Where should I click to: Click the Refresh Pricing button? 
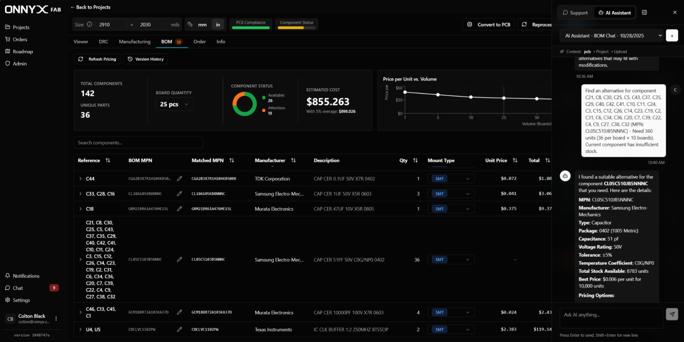pos(97,59)
